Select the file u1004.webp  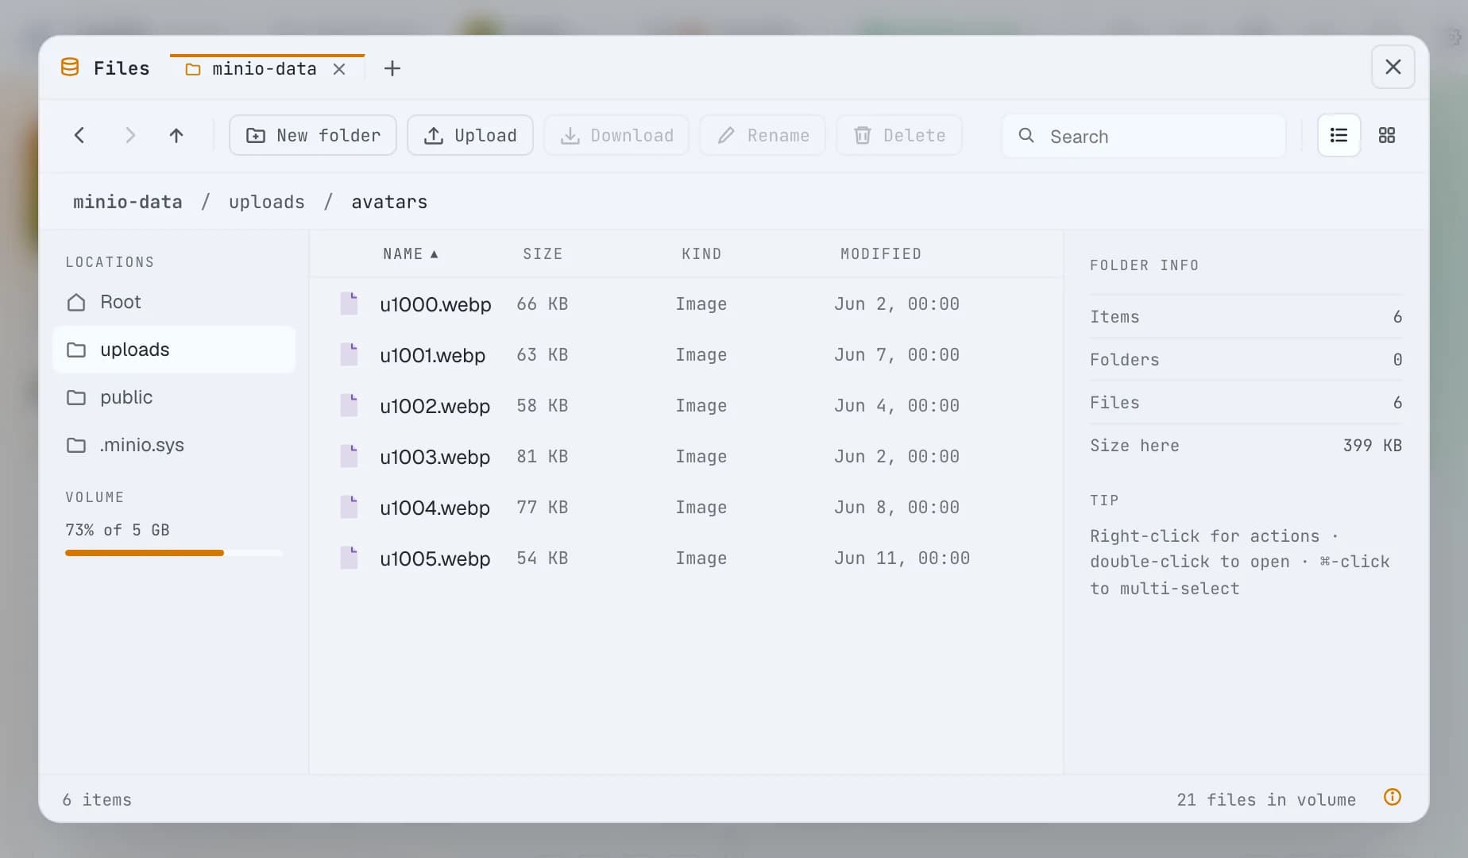pos(686,507)
